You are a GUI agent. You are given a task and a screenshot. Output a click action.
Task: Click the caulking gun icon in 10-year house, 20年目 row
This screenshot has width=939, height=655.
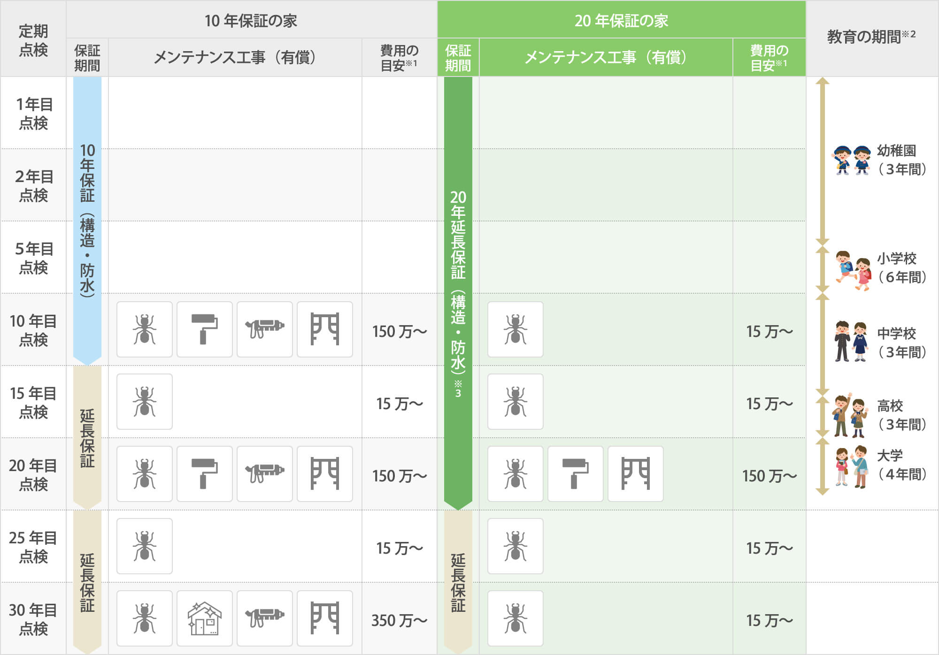tap(265, 474)
